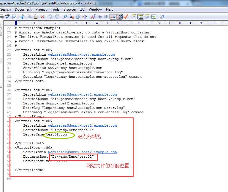Open the Hx hex viewer icon

pyautogui.click(x=100, y=17)
